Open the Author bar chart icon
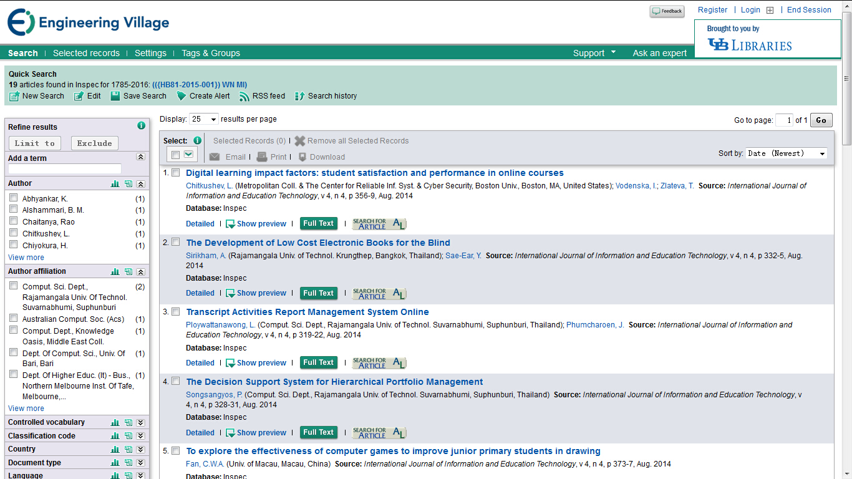 pos(115,184)
